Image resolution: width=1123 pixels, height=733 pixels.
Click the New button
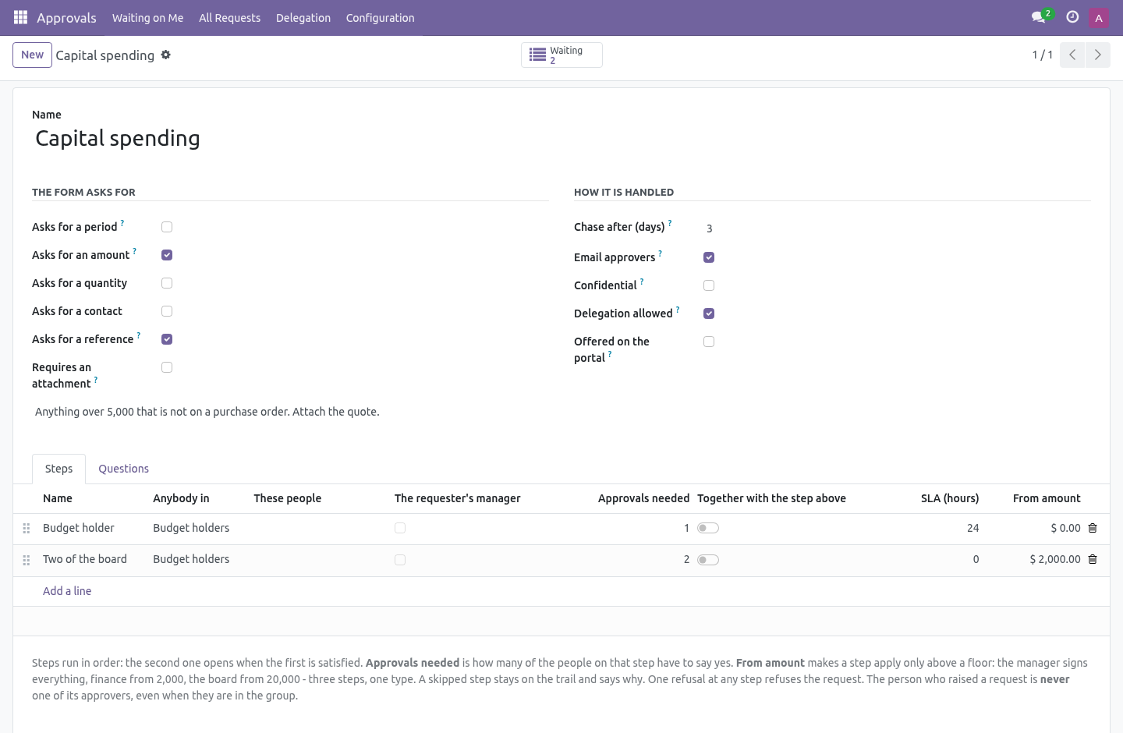32,55
